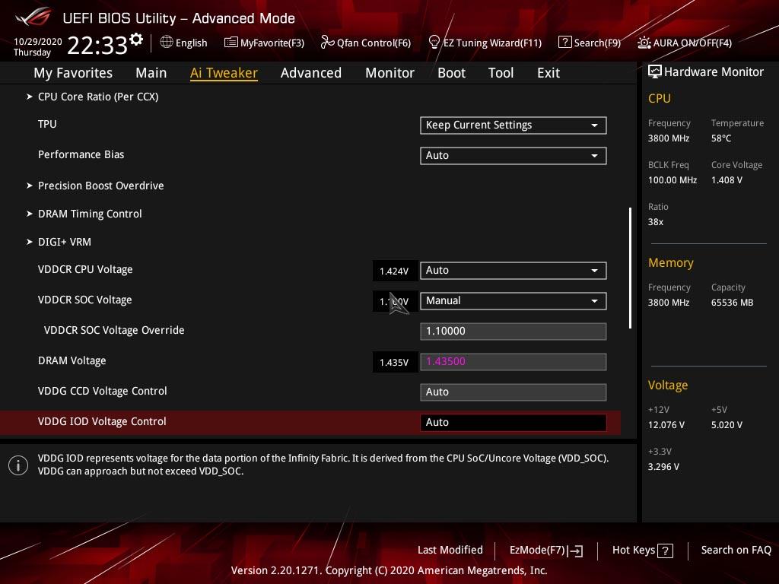Click the settings gear beside the clock
Viewport: 779px width, 584px height.
coord(135,40)
